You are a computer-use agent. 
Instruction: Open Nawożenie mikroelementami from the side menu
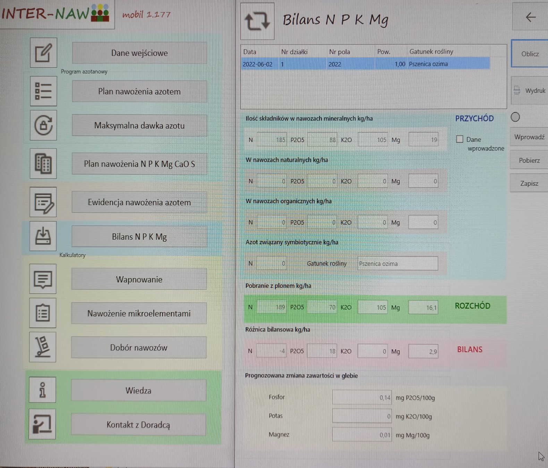coord(139,313)
